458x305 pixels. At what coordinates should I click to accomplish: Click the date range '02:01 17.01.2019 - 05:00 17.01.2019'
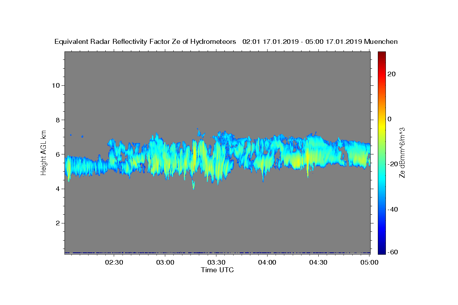coord(302,42)
